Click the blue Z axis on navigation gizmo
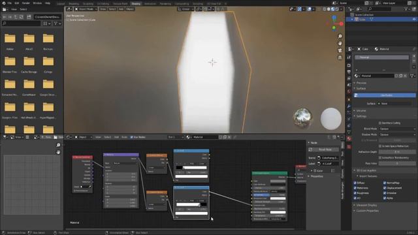The height and width of the screenshot is (235, 418). pyautogui.click(x=334, y=18)
